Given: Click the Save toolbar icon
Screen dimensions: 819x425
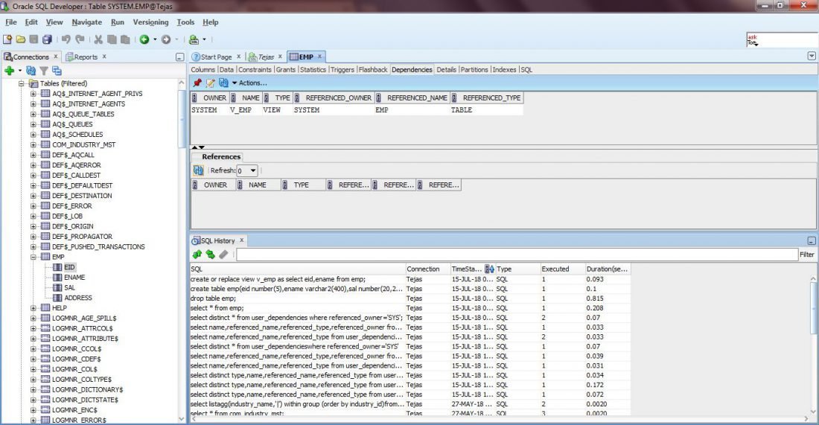Looking at the screenshot, I should coord(34,39).
